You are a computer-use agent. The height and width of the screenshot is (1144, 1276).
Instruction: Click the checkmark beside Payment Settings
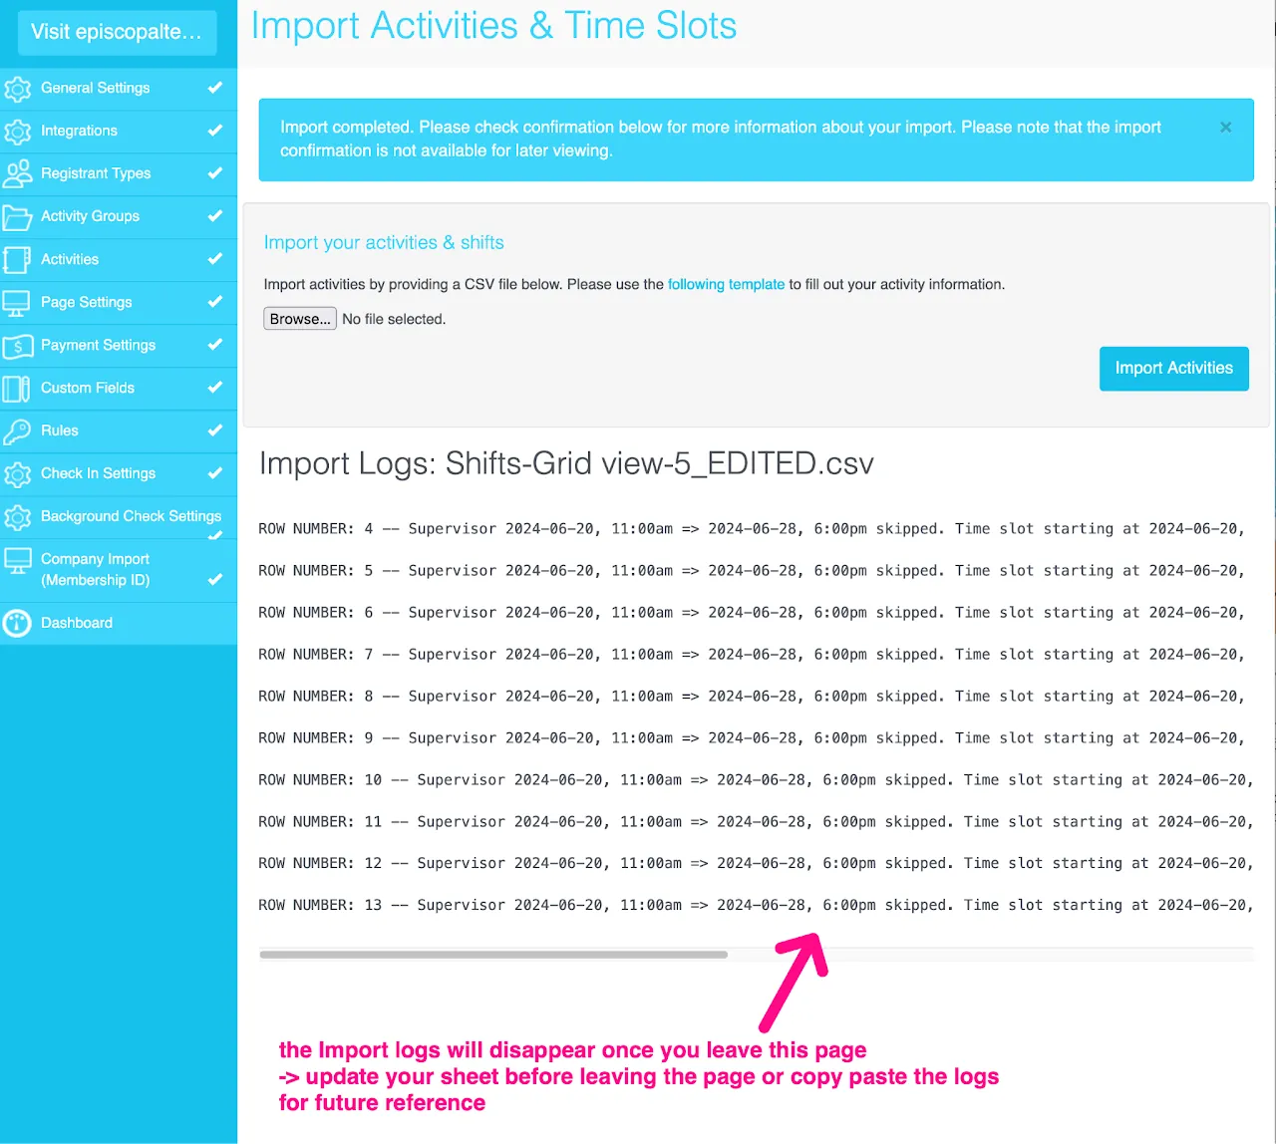(x=214, y=345)
